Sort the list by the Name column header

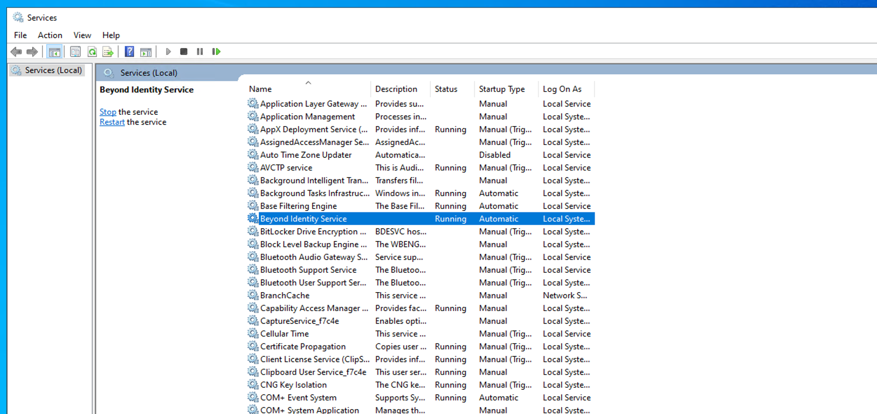pos(260,89)
